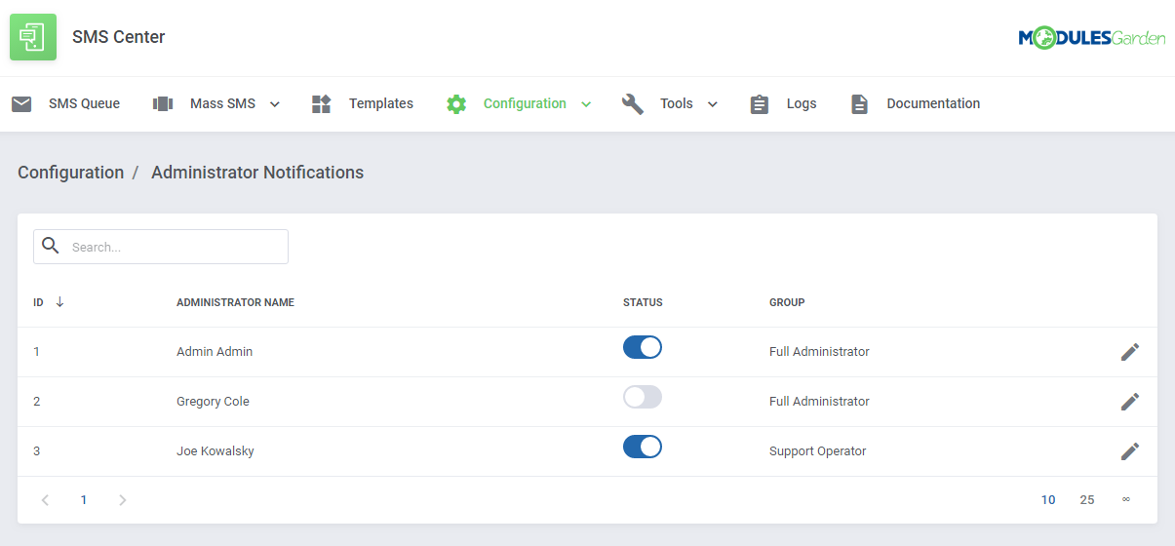Expand the Mass SMS dropdown arrow
The width and height of the screenshot is (1175, 546).
[x=275, y=104]
